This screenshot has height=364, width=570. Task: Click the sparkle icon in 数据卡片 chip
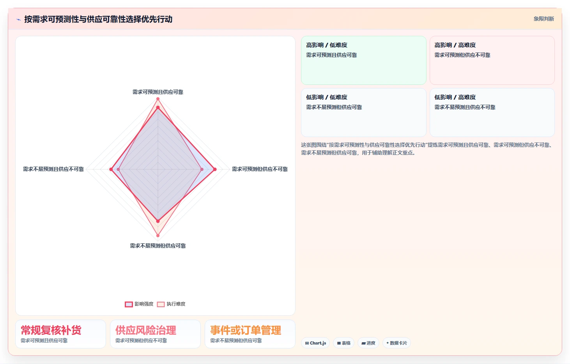(387, 343)
